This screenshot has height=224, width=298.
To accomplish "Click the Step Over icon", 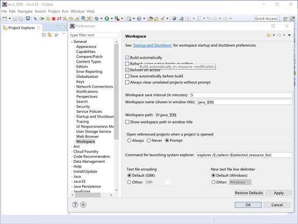I will pos(71,19).
